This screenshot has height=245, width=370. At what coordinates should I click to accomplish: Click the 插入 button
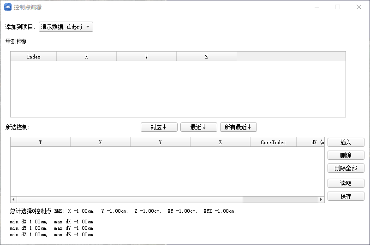click(x=346, y=142)
